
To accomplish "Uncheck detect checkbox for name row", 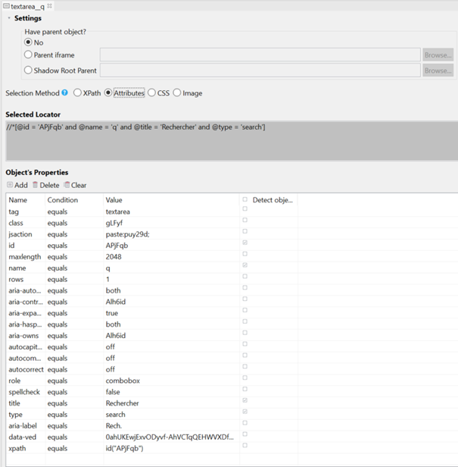I will (245, 265).
